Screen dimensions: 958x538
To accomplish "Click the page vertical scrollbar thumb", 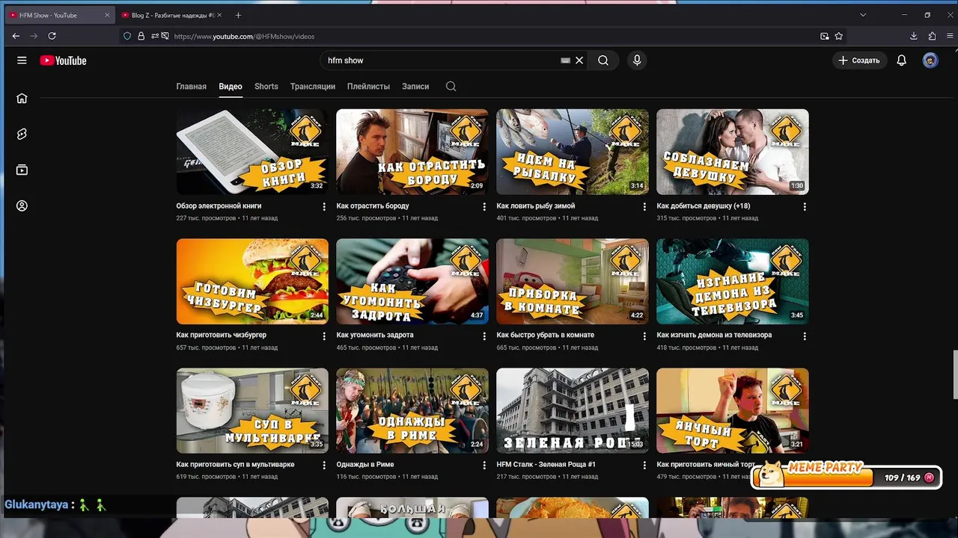I will pos(954,374).
